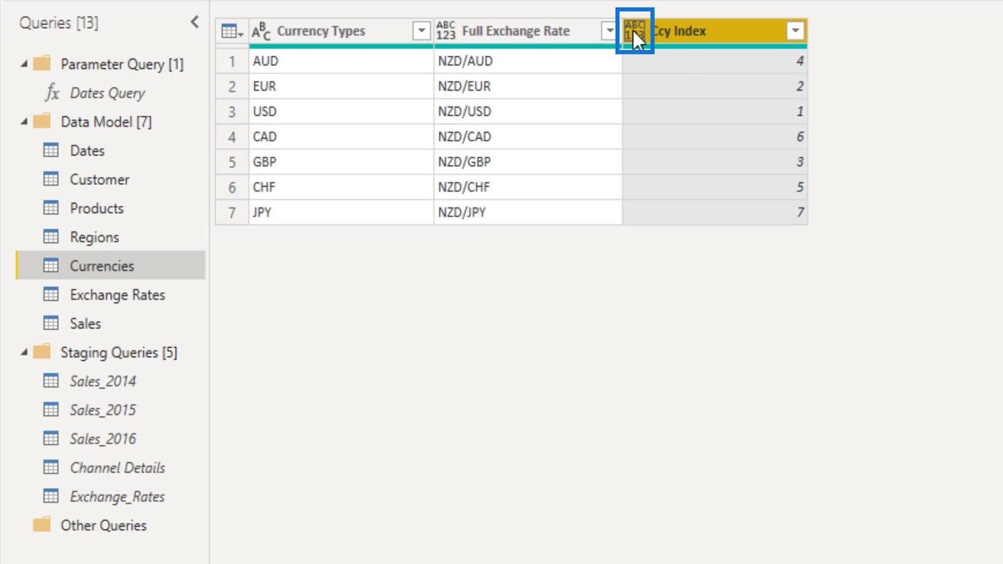Click the NZD/GBP cell
This screenshot has width=1003, height=564.
528,162
